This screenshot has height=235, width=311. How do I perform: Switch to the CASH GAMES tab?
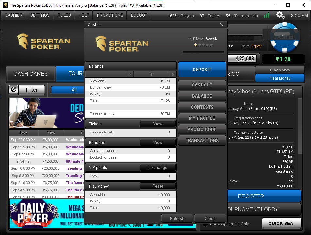(x=31, y=74)
